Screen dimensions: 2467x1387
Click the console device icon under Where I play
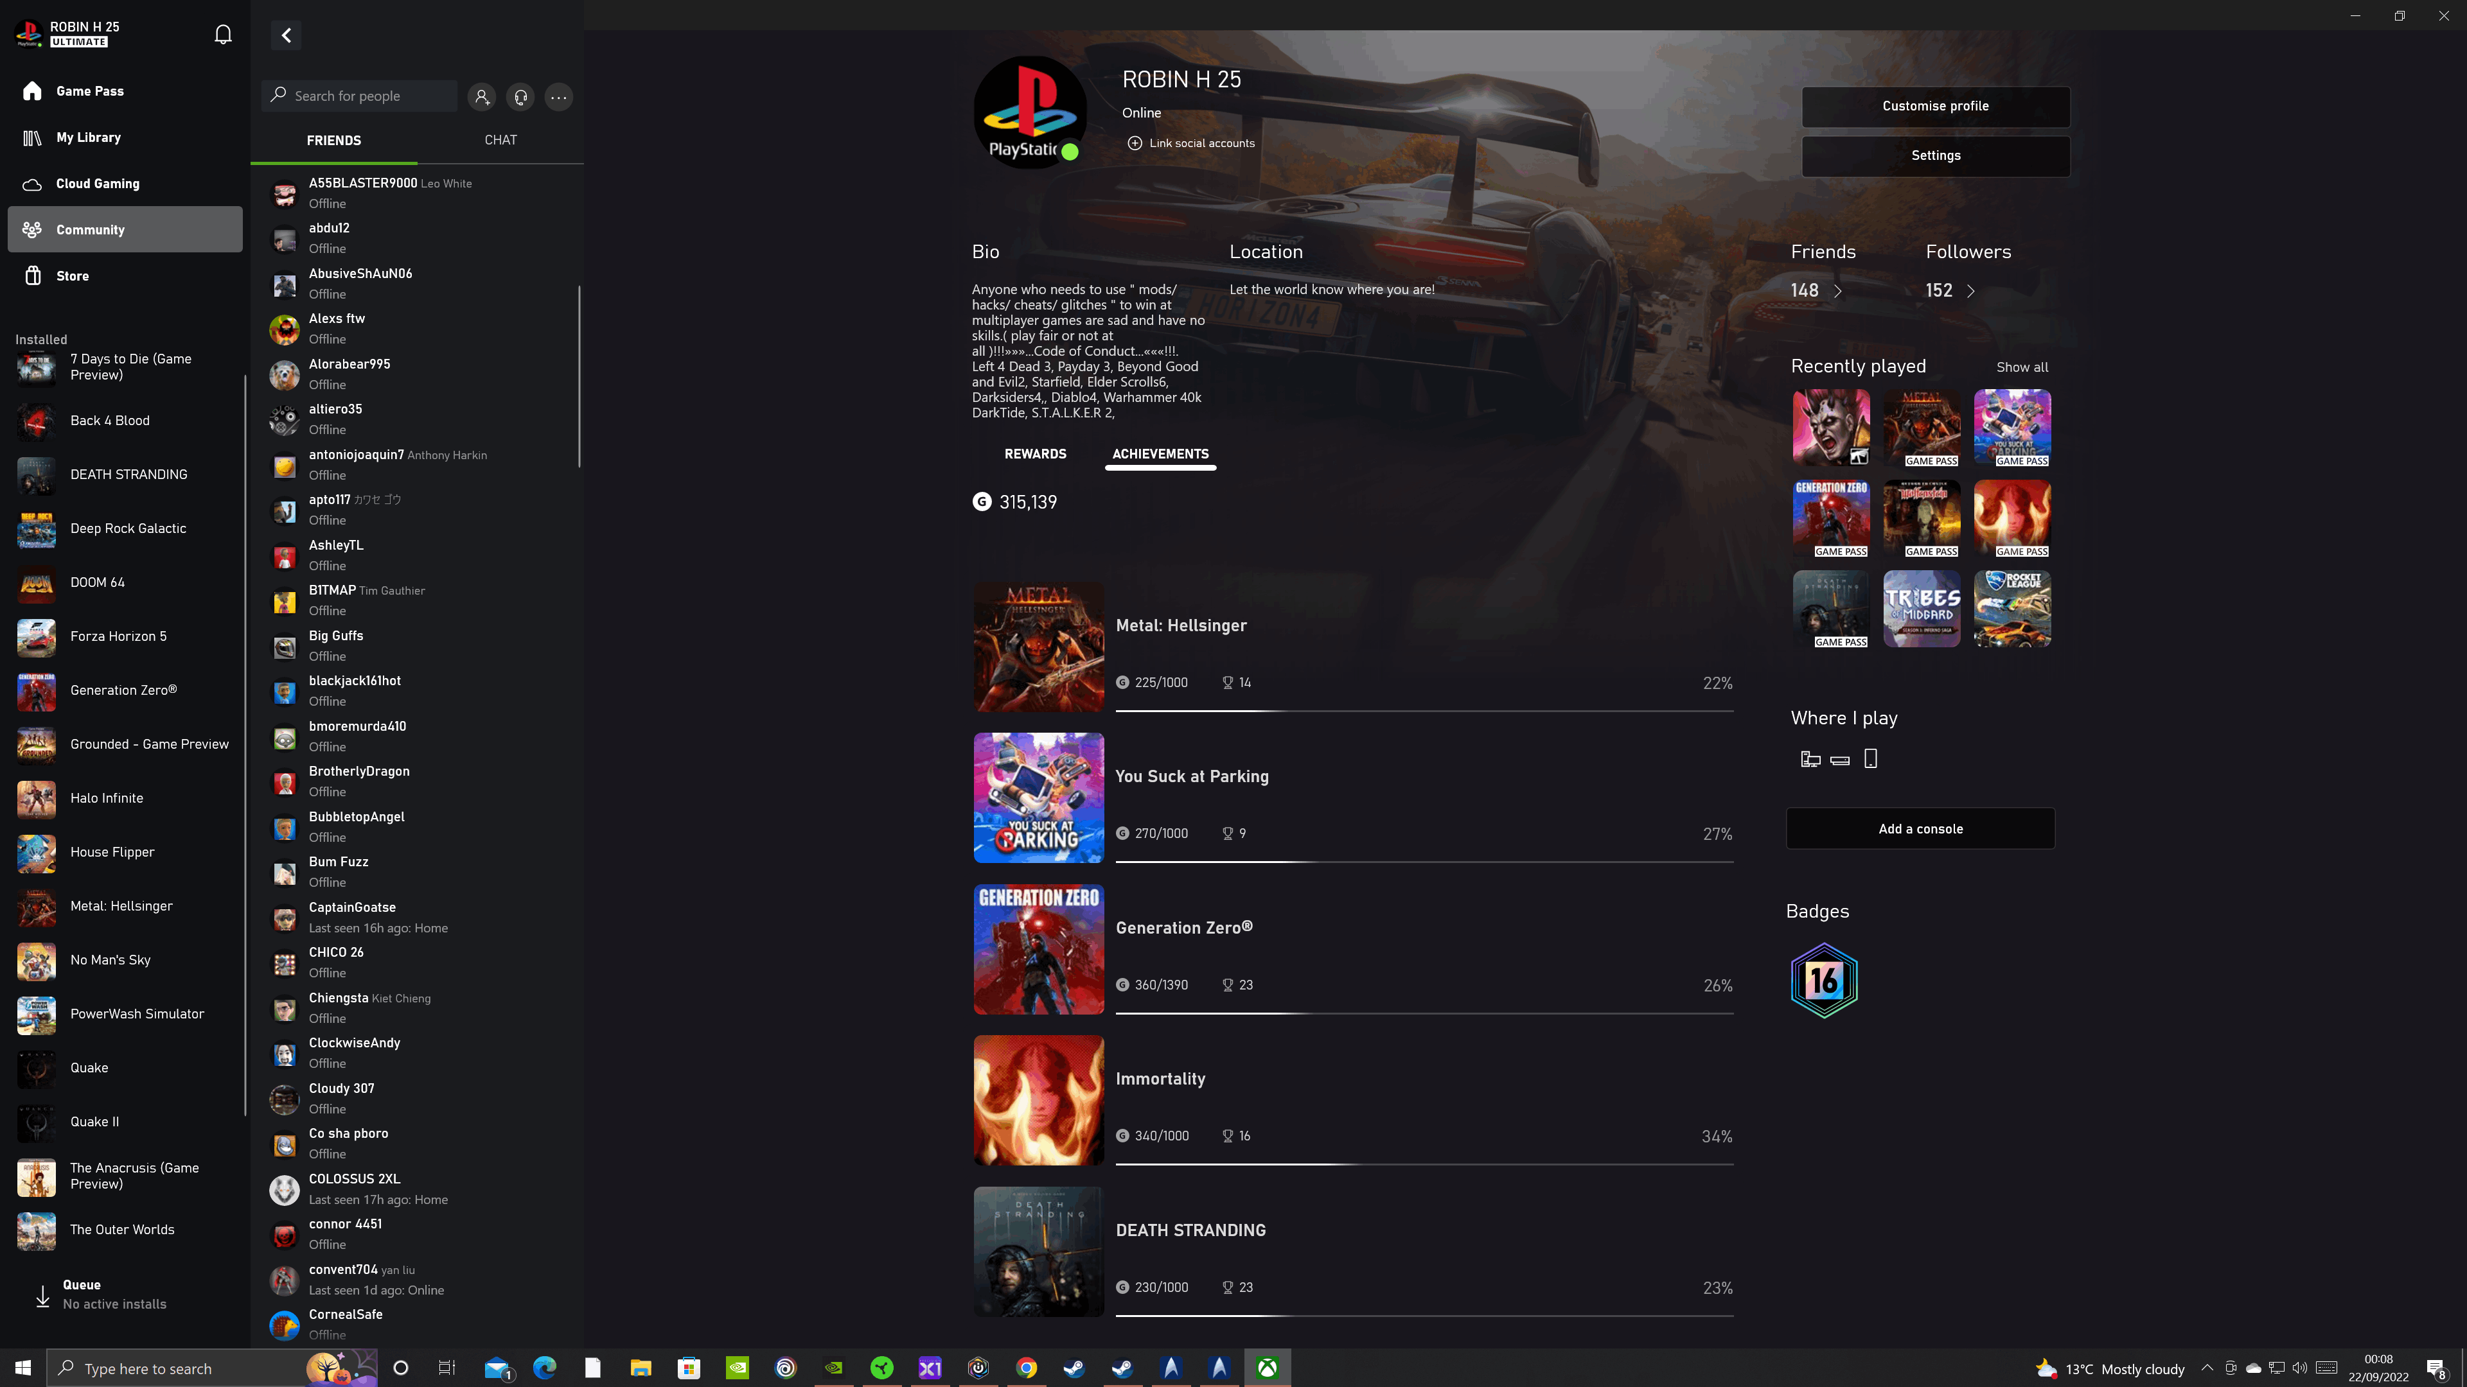pos(1840,761)
